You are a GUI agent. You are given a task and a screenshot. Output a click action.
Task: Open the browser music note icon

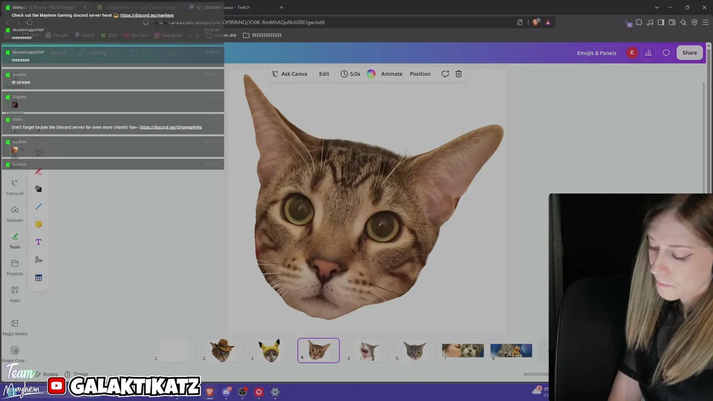(x=649, y=22)
